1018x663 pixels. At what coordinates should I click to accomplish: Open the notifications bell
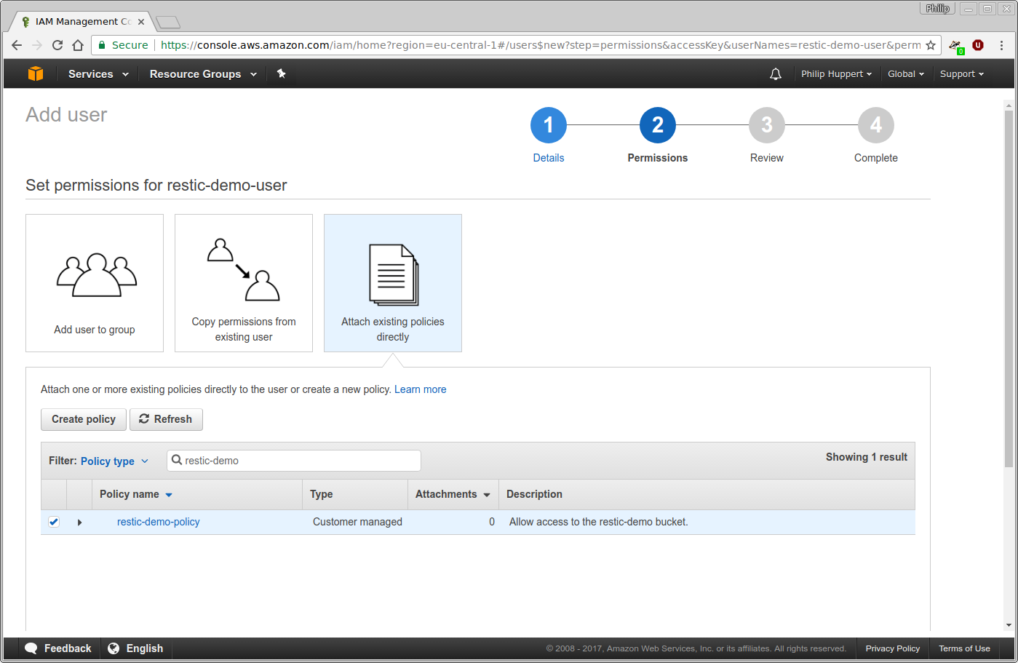(x=775, y=74)
